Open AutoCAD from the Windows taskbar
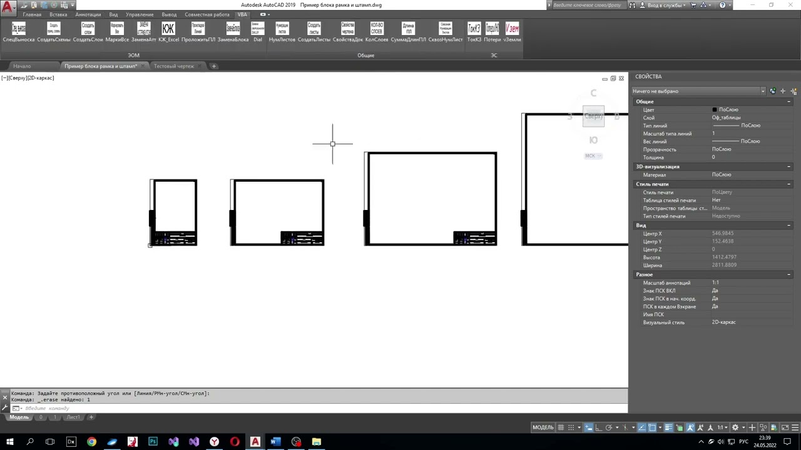This screenshot has height=450, width=801. [255, 442]
